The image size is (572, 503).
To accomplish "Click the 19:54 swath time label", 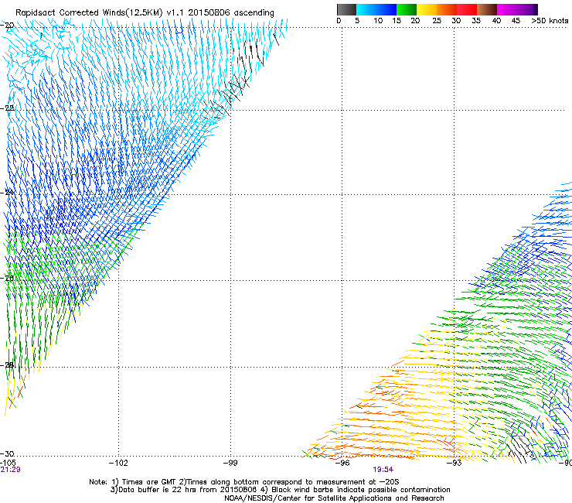I will tap(383, 470).
